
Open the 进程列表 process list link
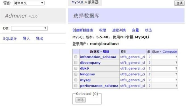119,30
